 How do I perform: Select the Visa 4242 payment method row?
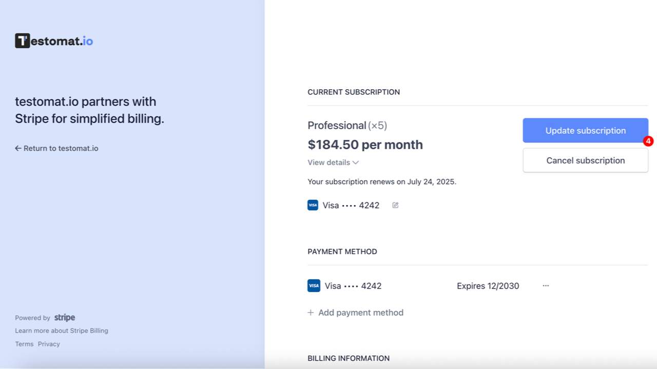click(352, 285)
